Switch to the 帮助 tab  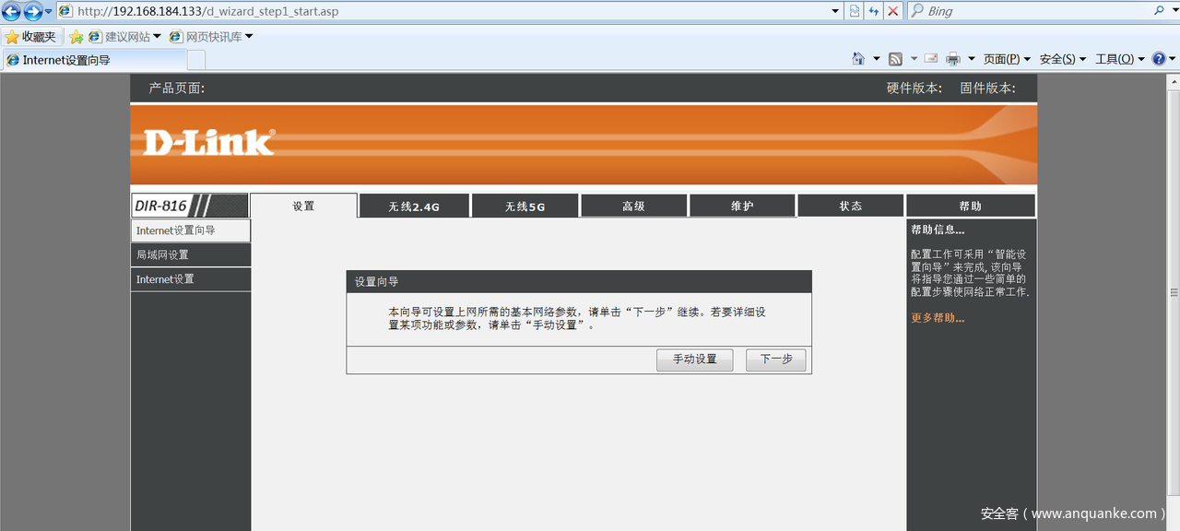971,206
